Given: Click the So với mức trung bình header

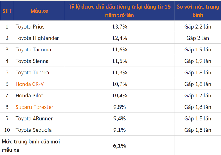Looking at the screenshot, I should (x=198, y=11).
